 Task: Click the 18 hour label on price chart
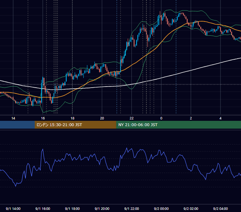pyautogui.click(x=72, y=118)
